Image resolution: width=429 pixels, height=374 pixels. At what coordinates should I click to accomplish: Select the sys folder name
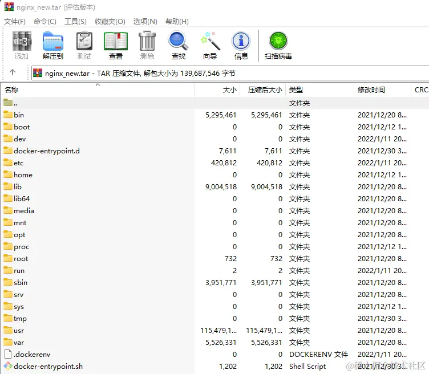19,307
